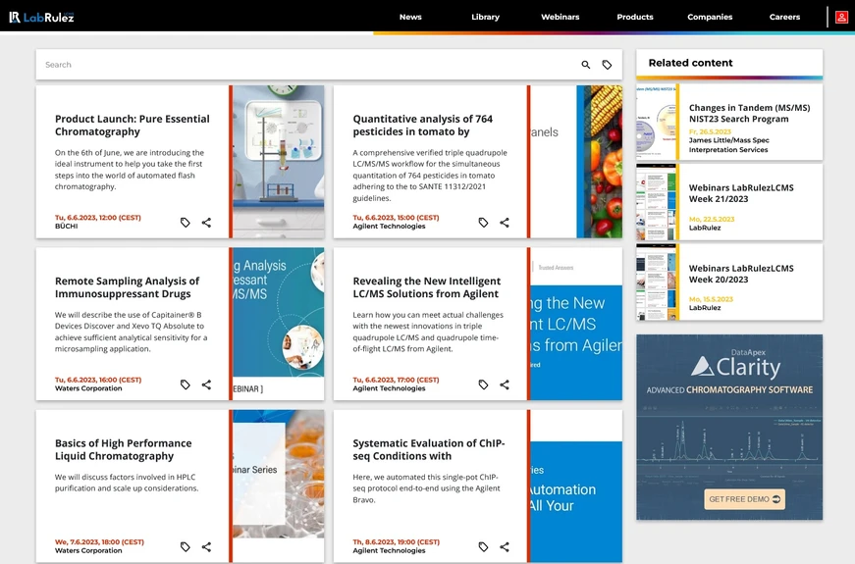Tag the ChIP-seq Conditions card

[483, 546]
